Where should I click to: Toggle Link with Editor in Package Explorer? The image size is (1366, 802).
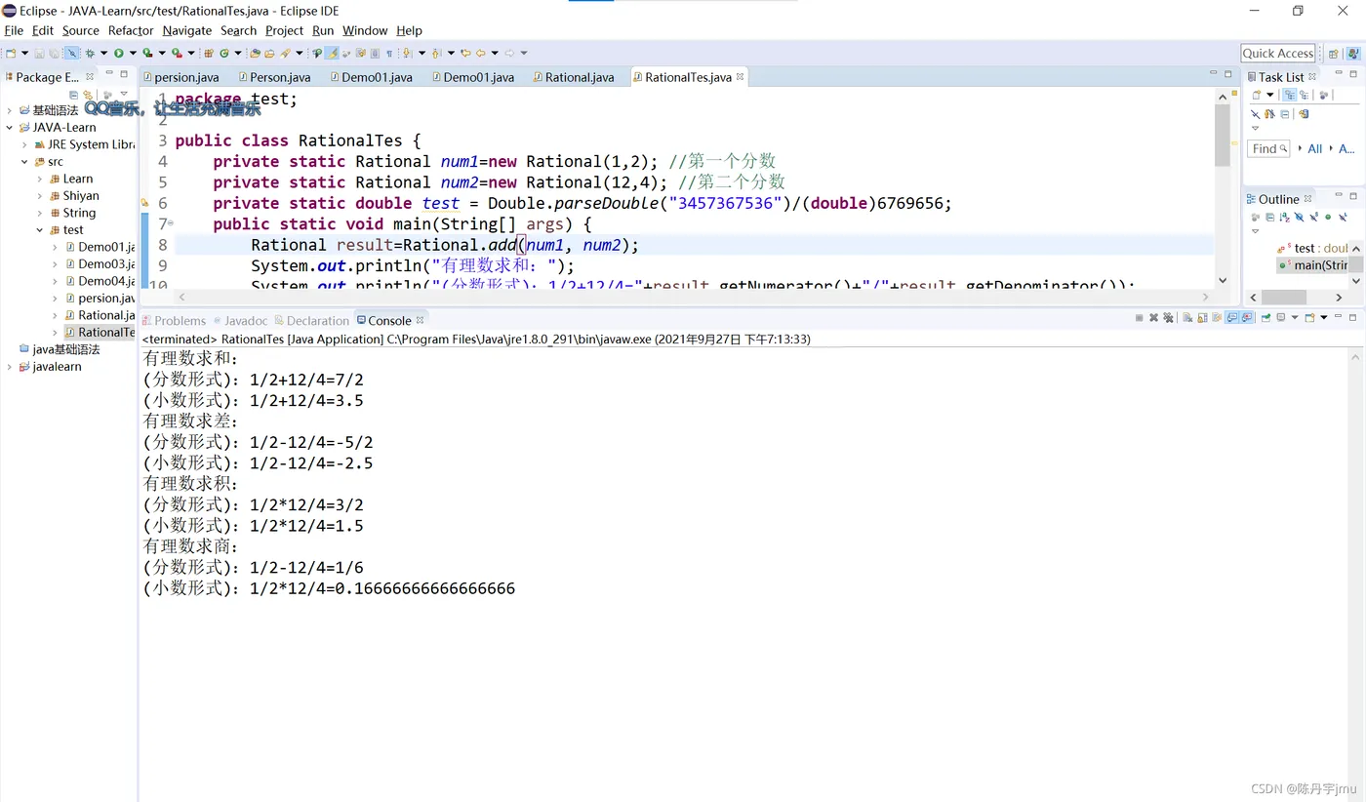click(x=88, y=95)
